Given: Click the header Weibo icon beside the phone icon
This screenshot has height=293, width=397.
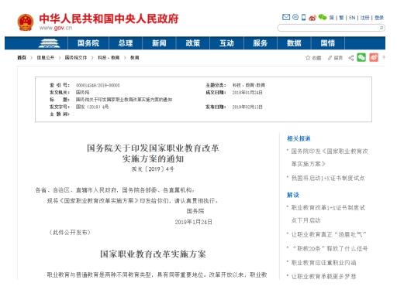Looking at the screenshot, I should coord(312,18).
